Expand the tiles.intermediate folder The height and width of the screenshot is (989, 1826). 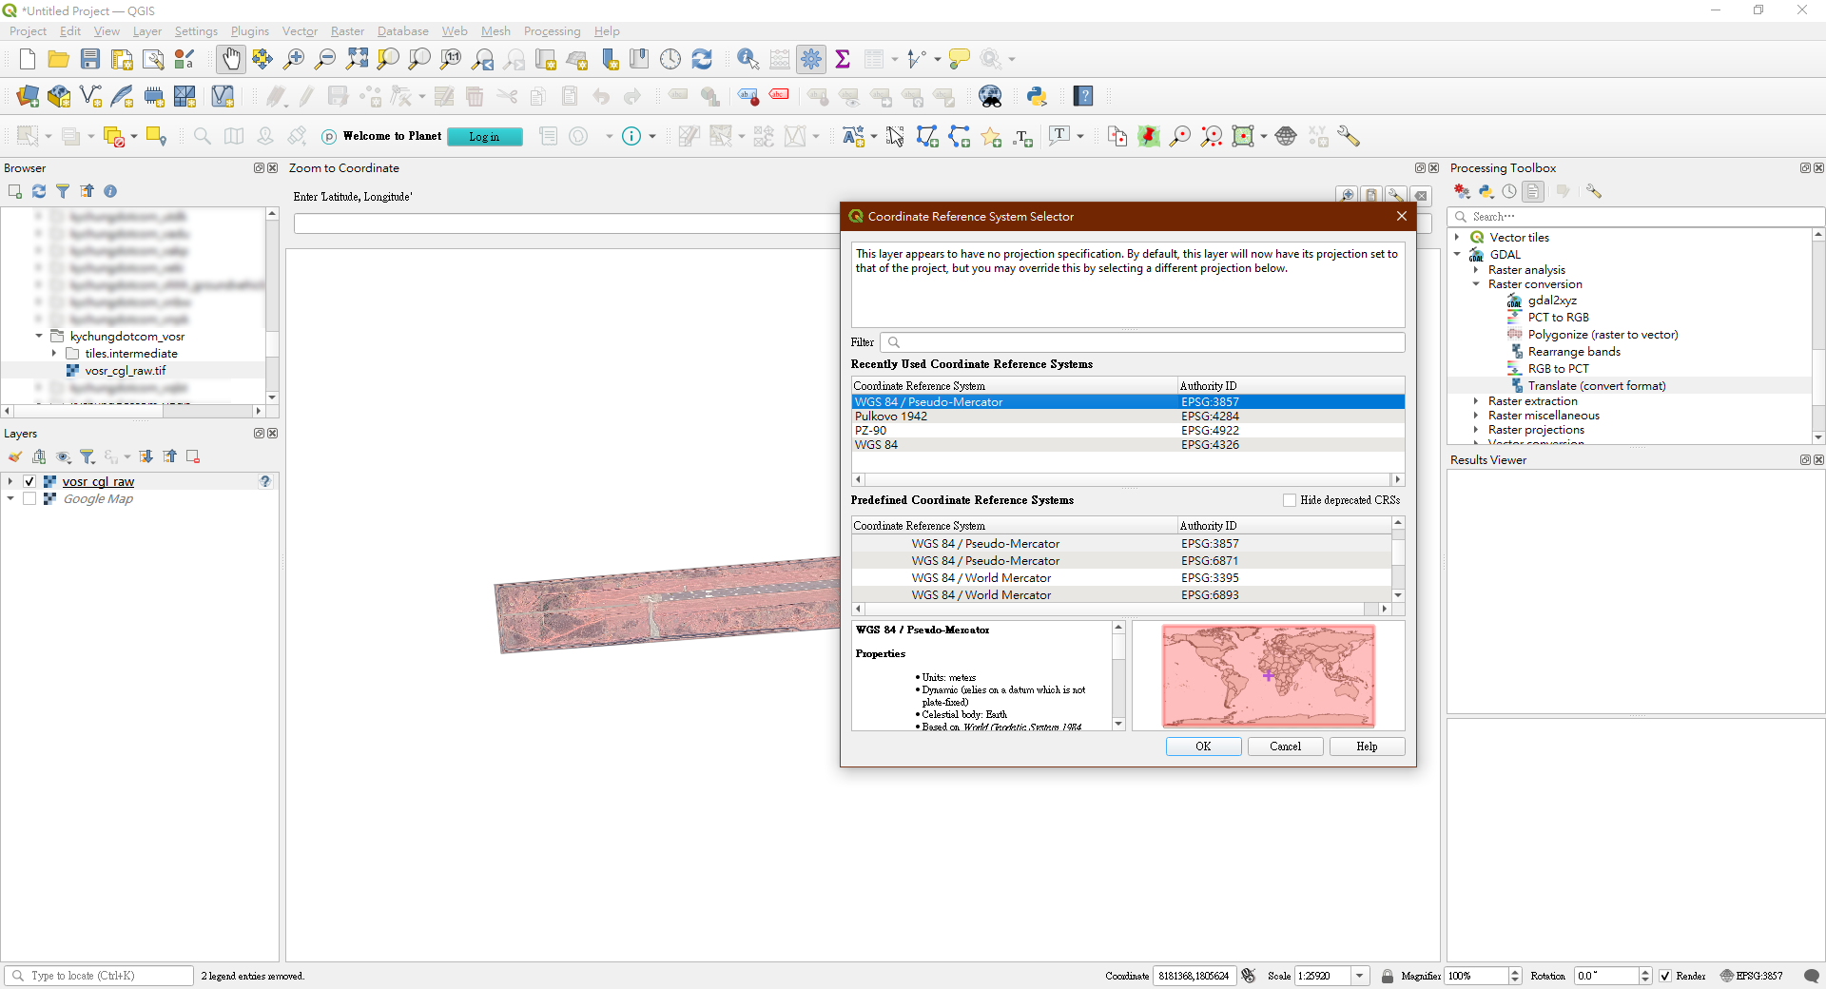54,353
